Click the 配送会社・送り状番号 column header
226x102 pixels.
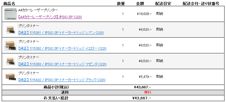(201, 4)
